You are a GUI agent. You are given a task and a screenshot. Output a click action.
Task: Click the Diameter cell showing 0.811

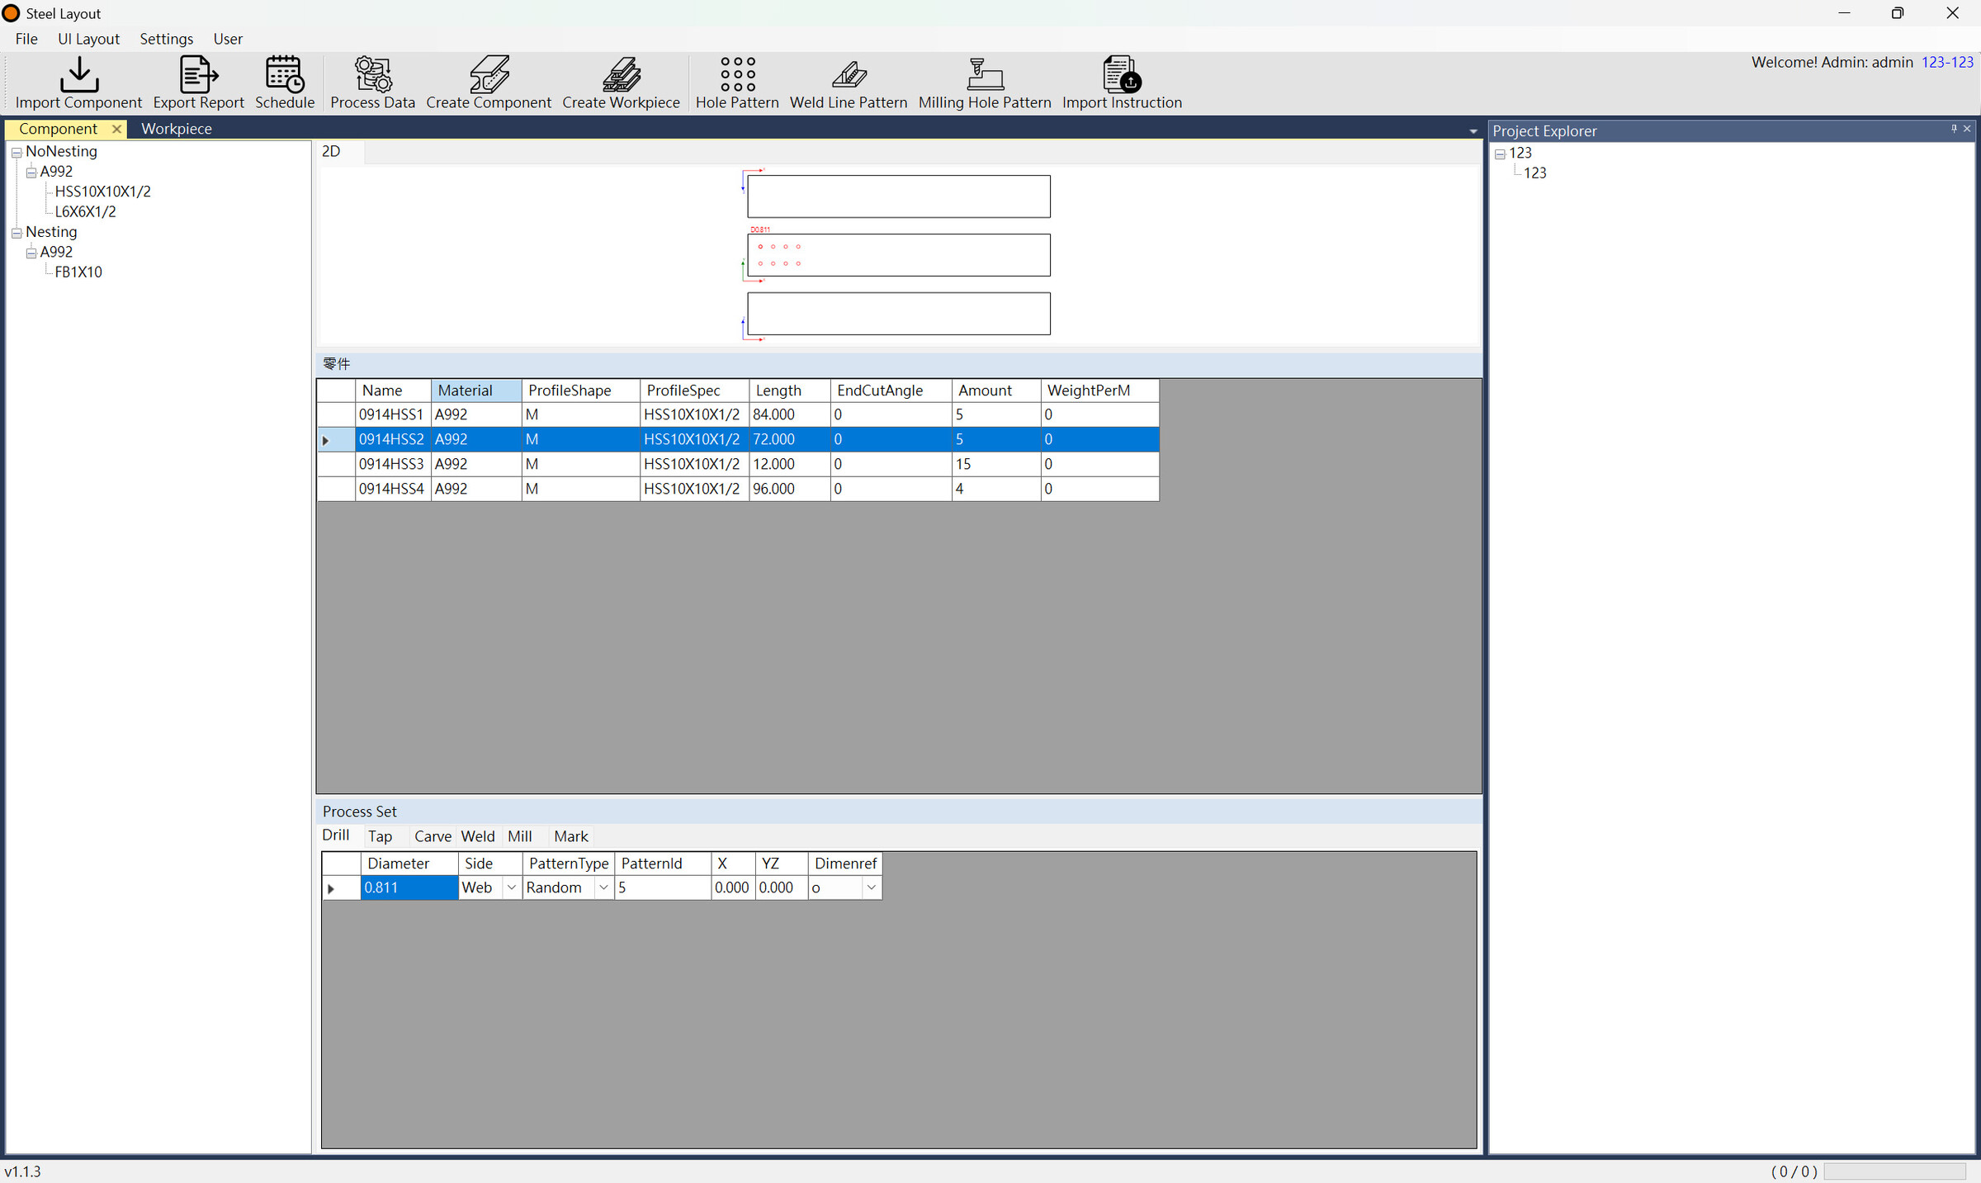click(x=409, y=887)
